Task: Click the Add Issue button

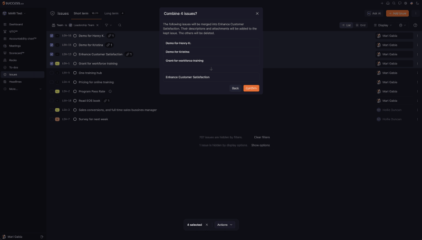Action: tap(397, 14)
